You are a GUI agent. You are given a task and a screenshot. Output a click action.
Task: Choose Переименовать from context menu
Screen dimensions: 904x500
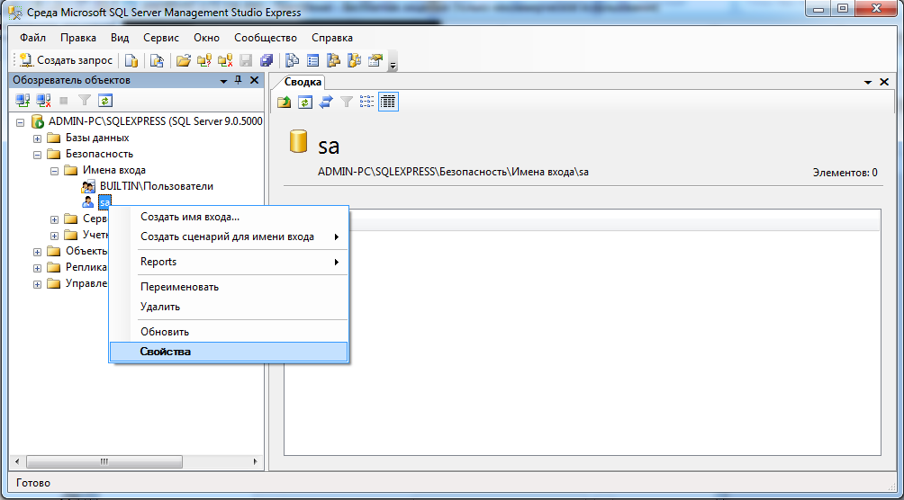[x=229, y=287]
